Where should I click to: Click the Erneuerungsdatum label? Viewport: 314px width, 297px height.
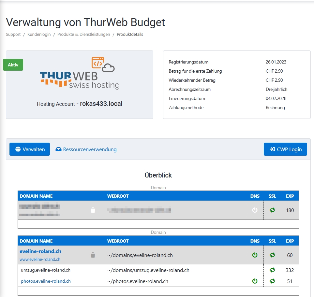(187, 98)
